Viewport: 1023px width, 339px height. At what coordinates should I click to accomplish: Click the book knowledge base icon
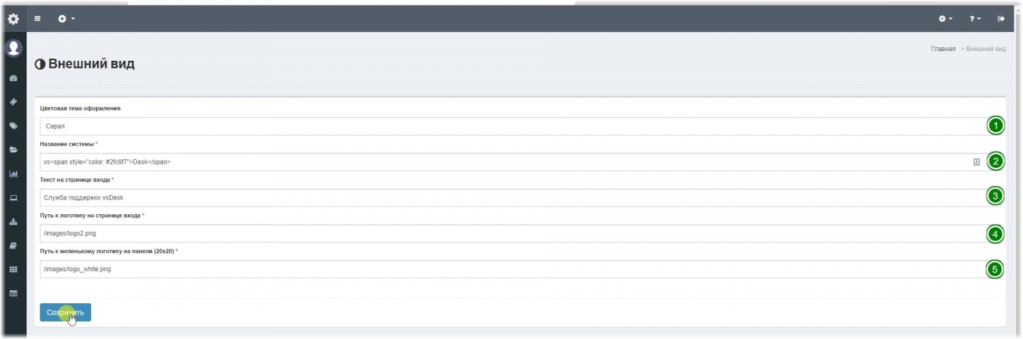tap(13, 246)
